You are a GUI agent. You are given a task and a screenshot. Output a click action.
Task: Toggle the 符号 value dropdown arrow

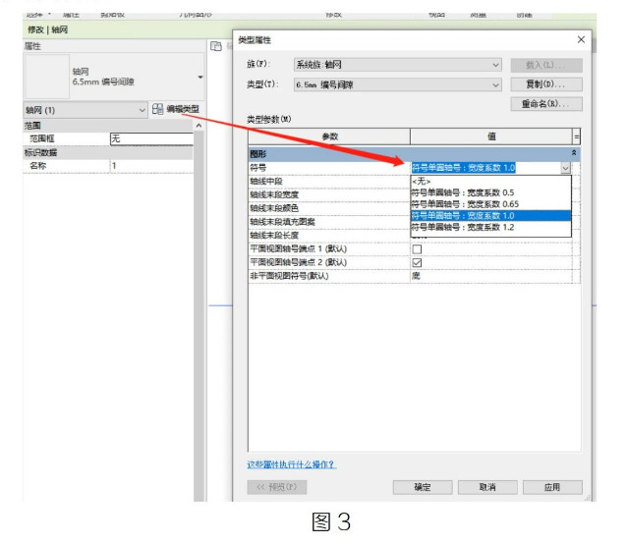point(565,168)
